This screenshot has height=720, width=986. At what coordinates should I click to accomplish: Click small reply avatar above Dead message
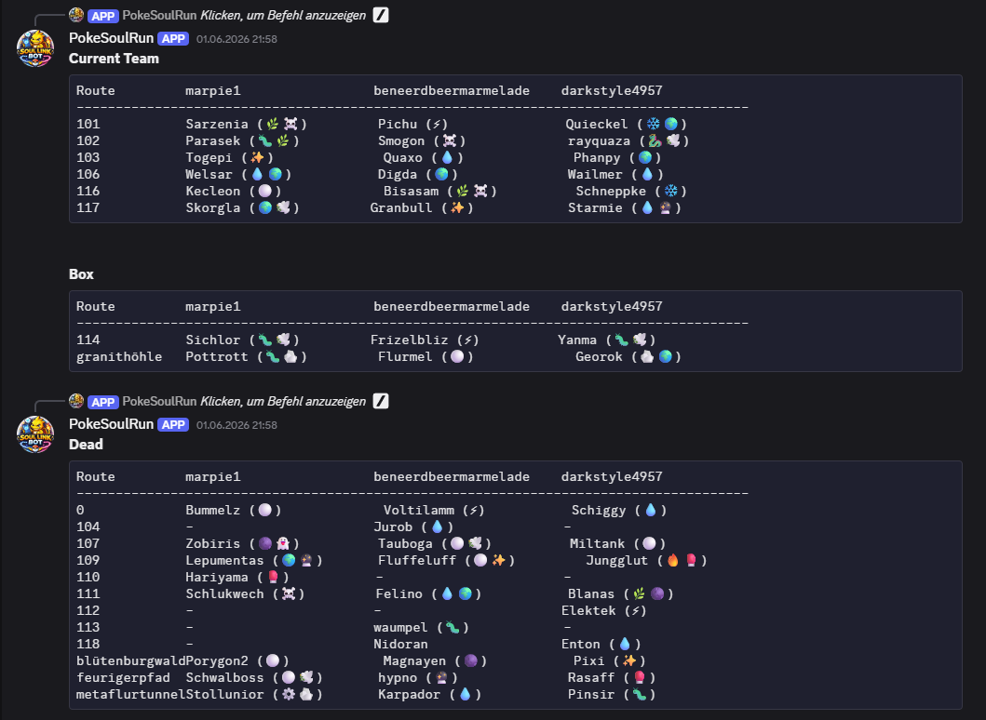click(x=76, y=401)
